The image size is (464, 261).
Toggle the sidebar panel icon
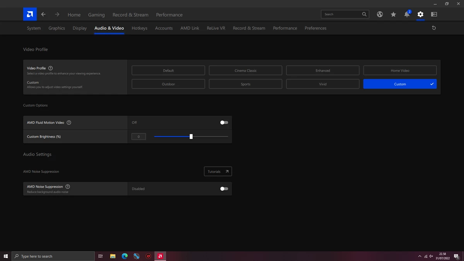[434, 14]
